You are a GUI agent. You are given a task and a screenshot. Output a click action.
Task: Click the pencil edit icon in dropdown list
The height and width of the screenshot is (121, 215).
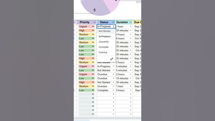coord(111,59)
